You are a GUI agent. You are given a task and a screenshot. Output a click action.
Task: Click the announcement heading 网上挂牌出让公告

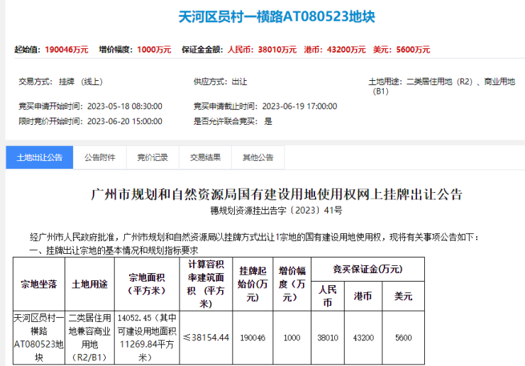(x=277, y=194)
